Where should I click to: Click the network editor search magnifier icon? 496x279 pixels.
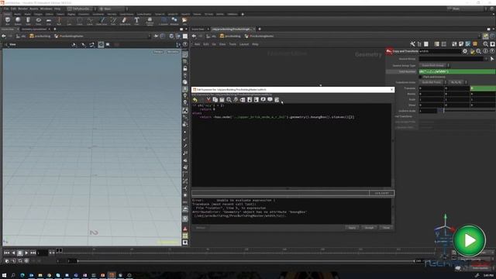(486, 44)
